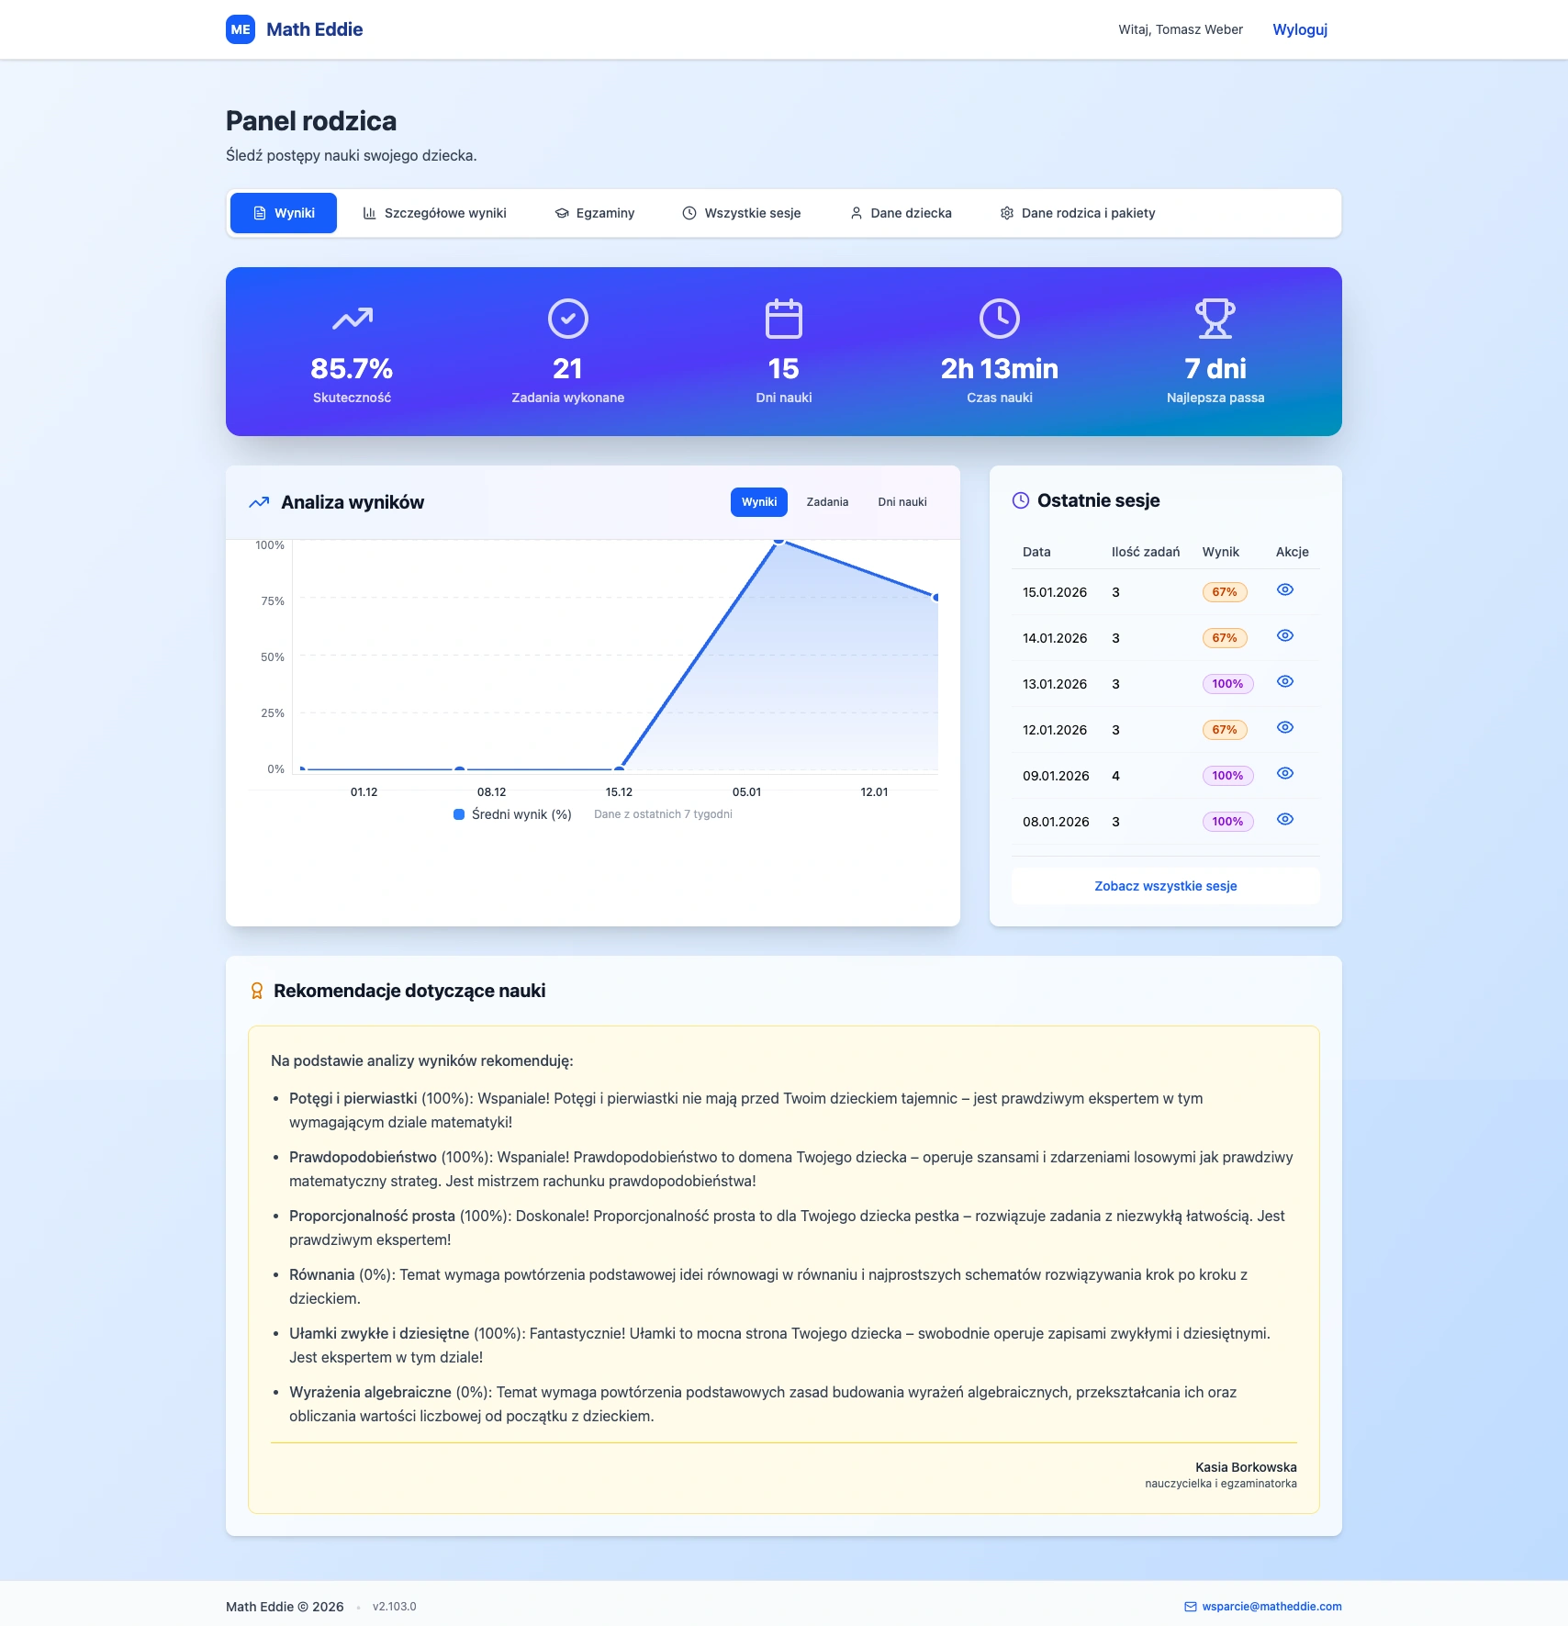Click the document icon in Wyniki tab
This screenshot has width=1568, height=1626.
[x=260, y=213]
